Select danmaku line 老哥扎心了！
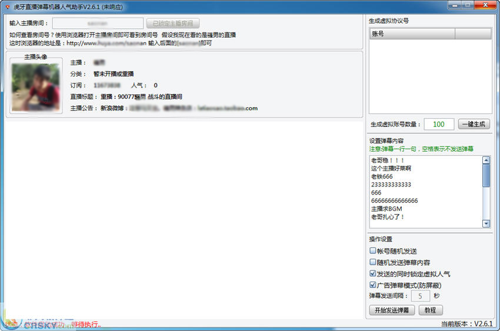 coord(388,217)
